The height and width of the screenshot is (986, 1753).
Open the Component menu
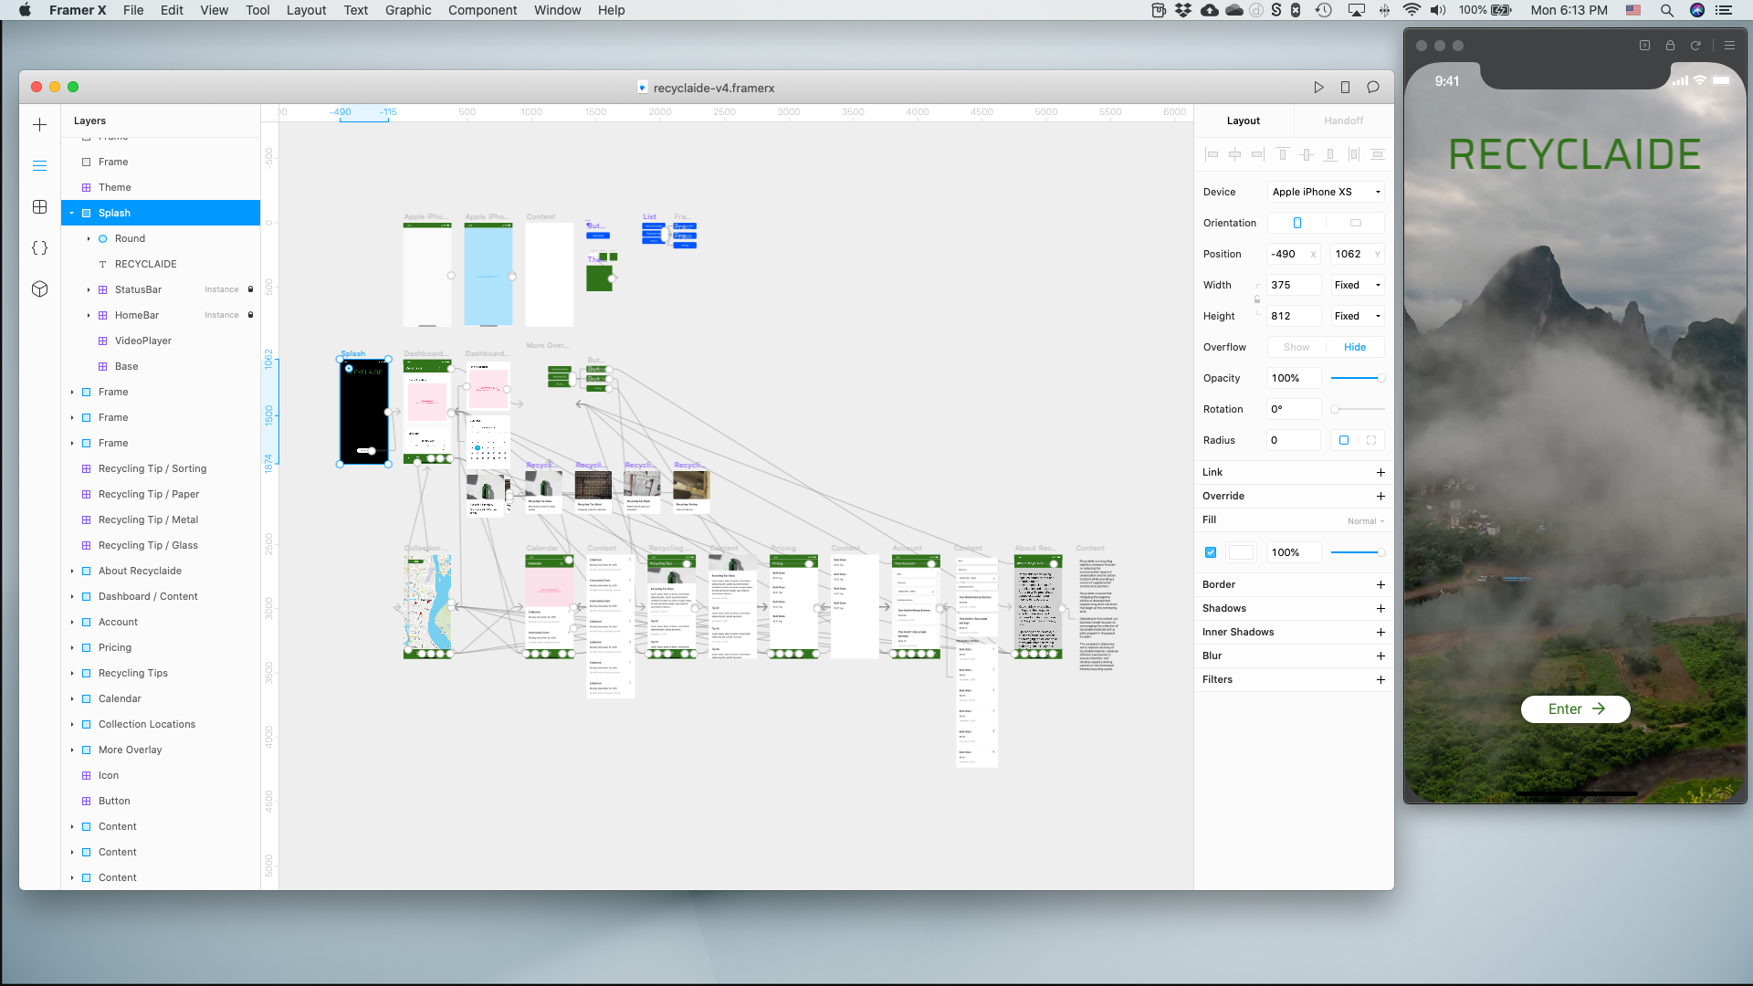point(482,10)
